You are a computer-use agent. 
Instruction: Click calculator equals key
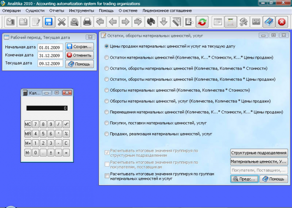66,153
